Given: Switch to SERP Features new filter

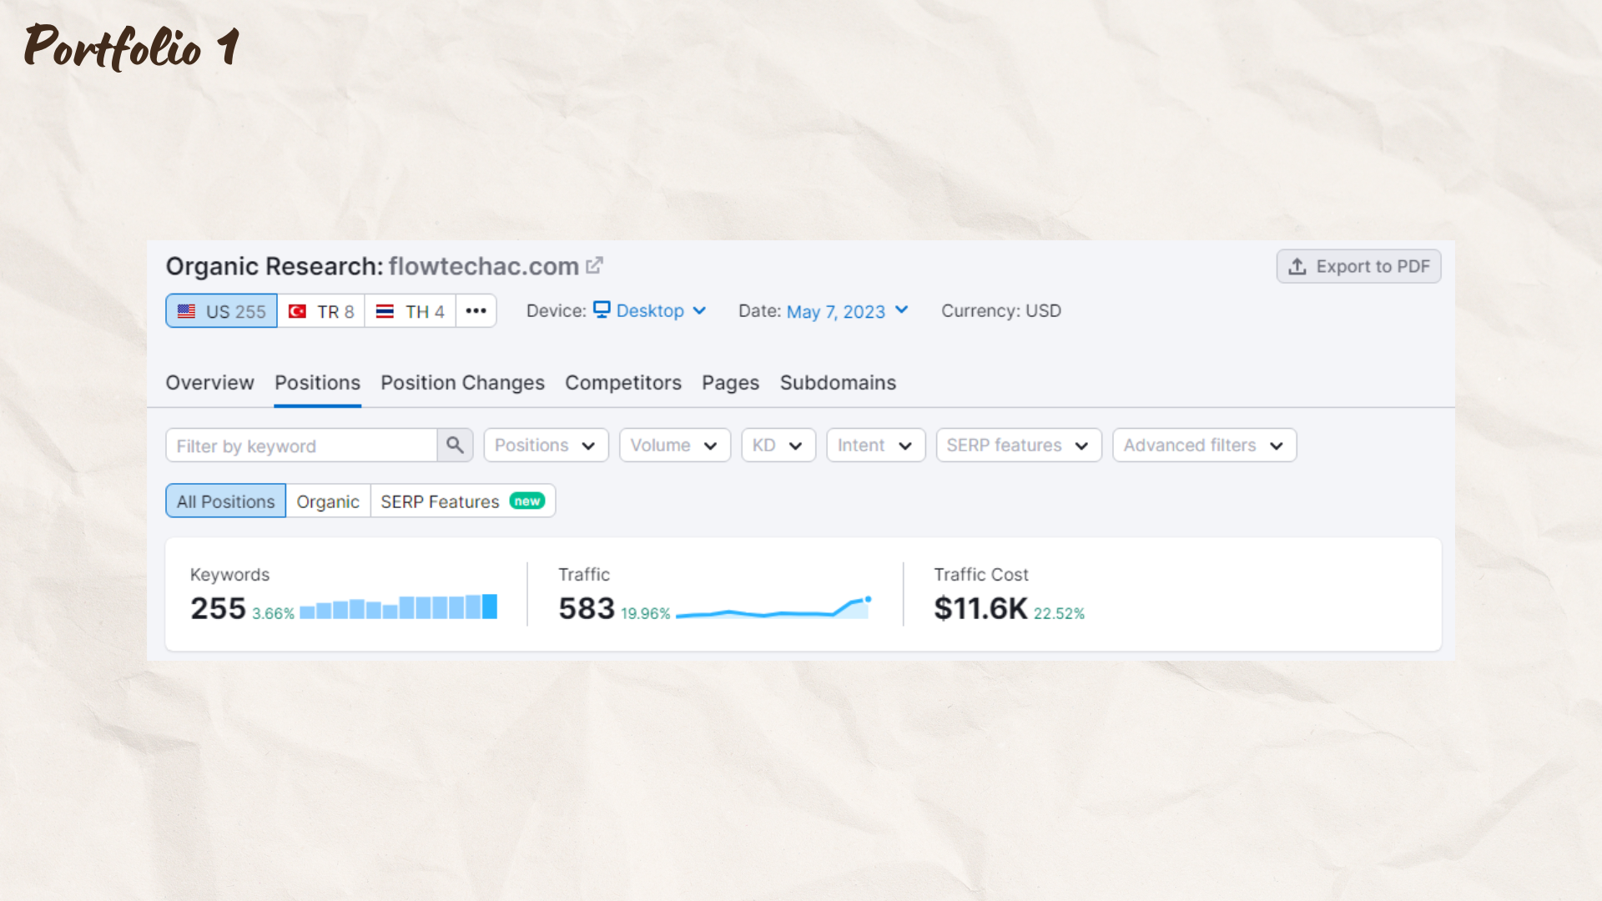Looking at the screenshot, I should [x=462, y=501].
